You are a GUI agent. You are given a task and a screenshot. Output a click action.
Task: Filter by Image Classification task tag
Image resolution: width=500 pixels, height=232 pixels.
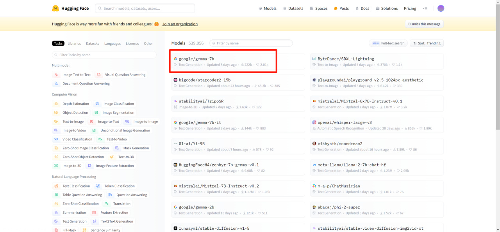coord(115,104)
